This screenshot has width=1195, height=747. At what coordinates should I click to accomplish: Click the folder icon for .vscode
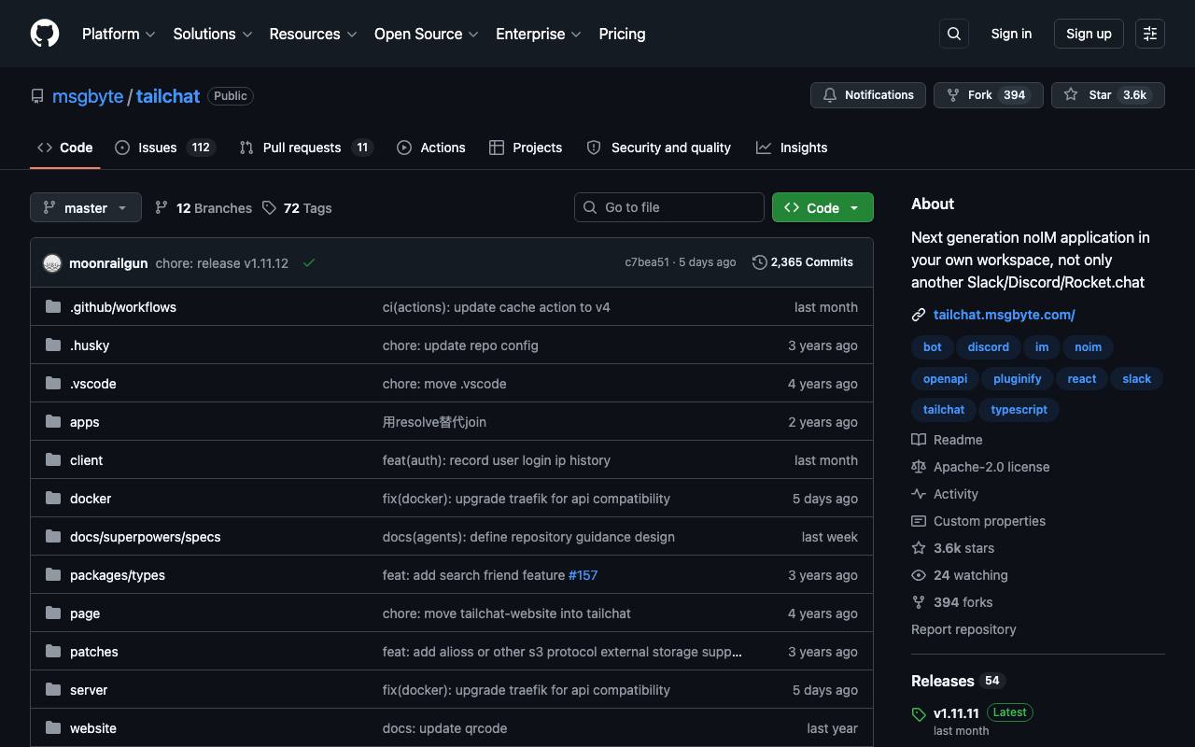53,383
